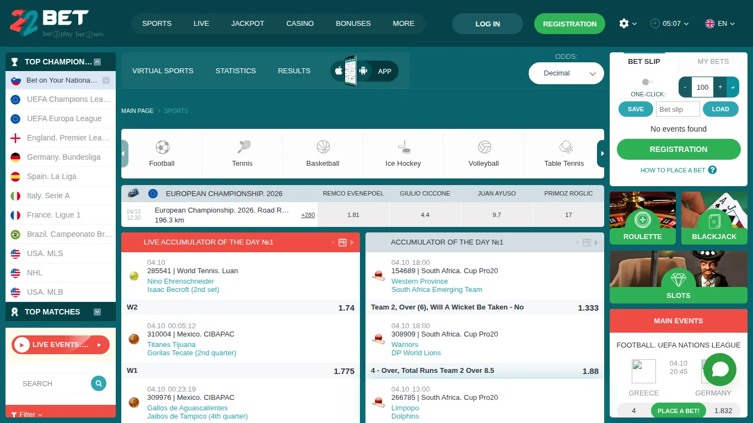Viewport: 753px width, 423px height.
Task: Open the Apple iOS app download
Action: pyautogui.click(x=338, y=71)
